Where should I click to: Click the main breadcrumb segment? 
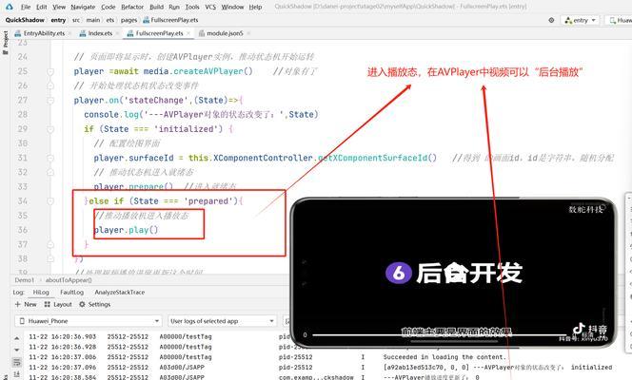click(93, 20)
